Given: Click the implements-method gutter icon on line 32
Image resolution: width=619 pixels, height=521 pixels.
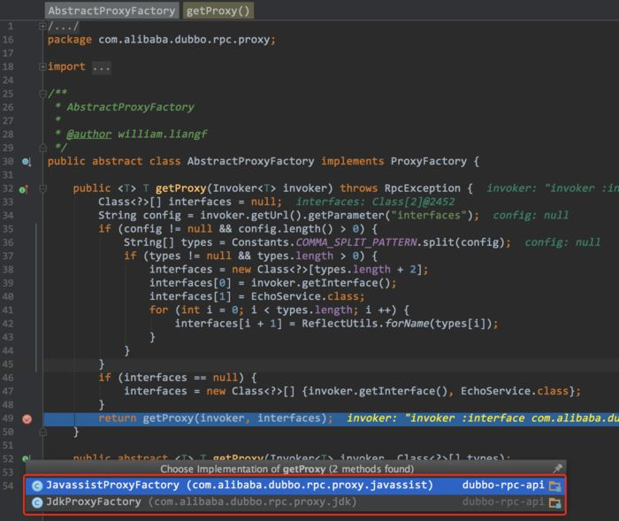Looking at the screenshot, I should (23, 189).
